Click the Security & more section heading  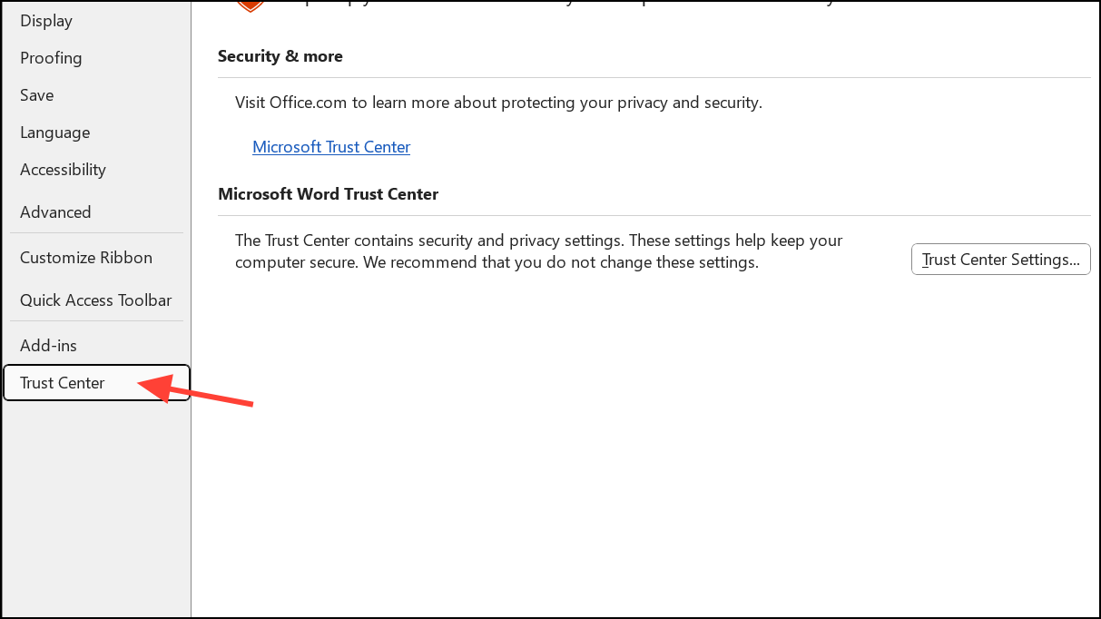[280, 56]
